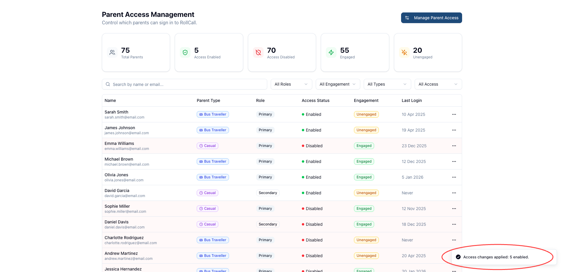Open the All Access filter dropdown
Viewport: 564px width, 272px height.
[x=438, y=84]
